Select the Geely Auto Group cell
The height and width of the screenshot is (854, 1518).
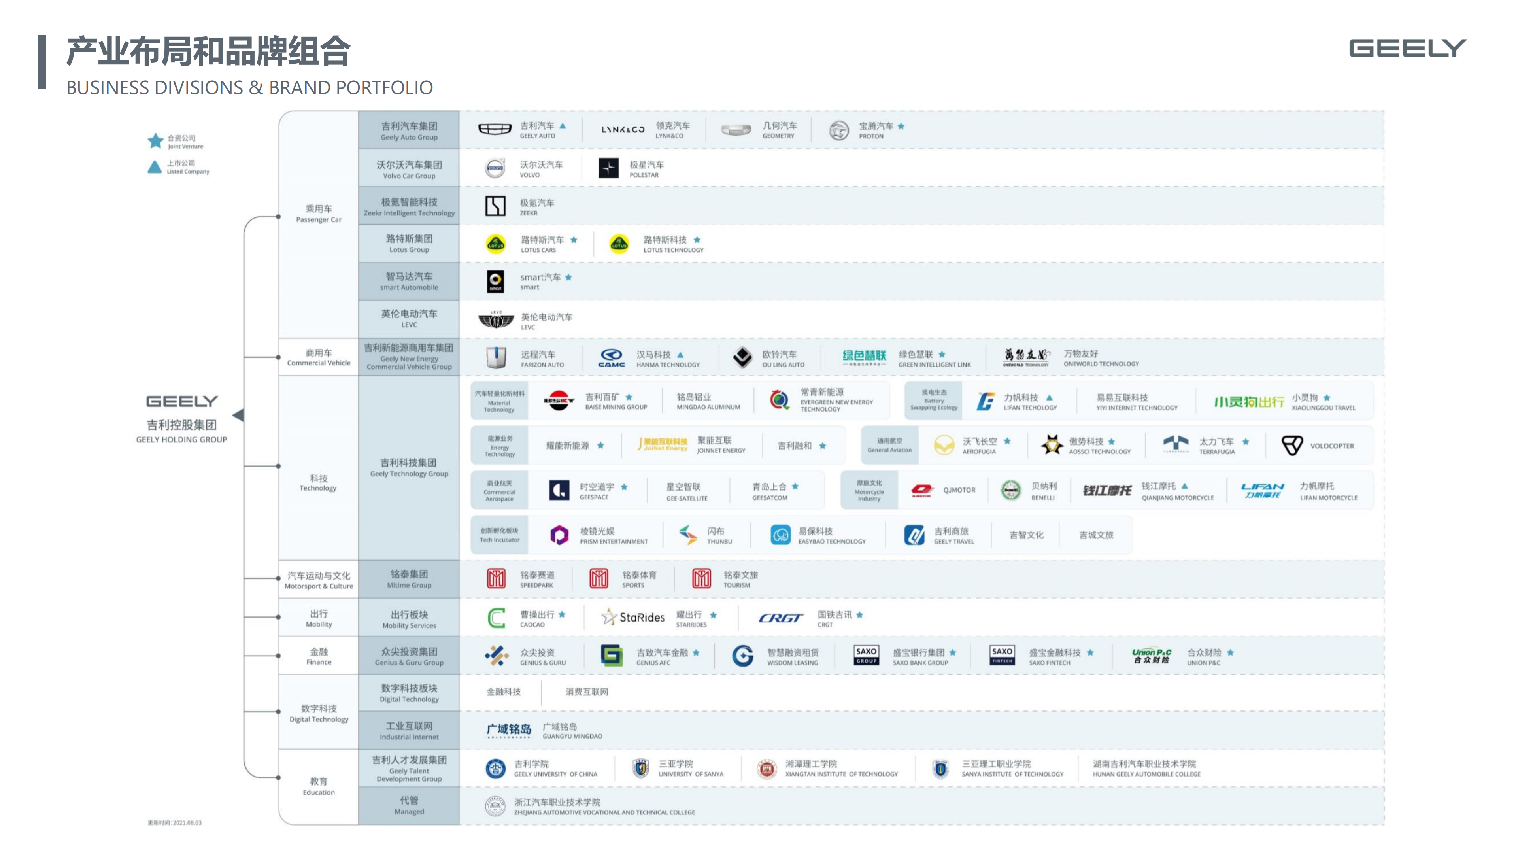409,130
